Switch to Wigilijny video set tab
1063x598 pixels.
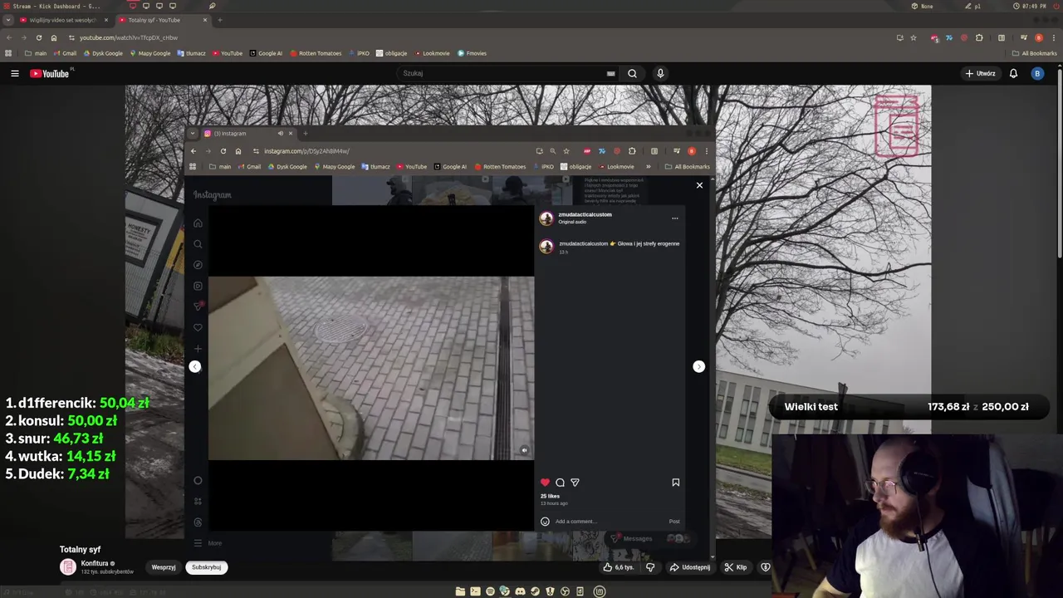[x=63, y=20]
